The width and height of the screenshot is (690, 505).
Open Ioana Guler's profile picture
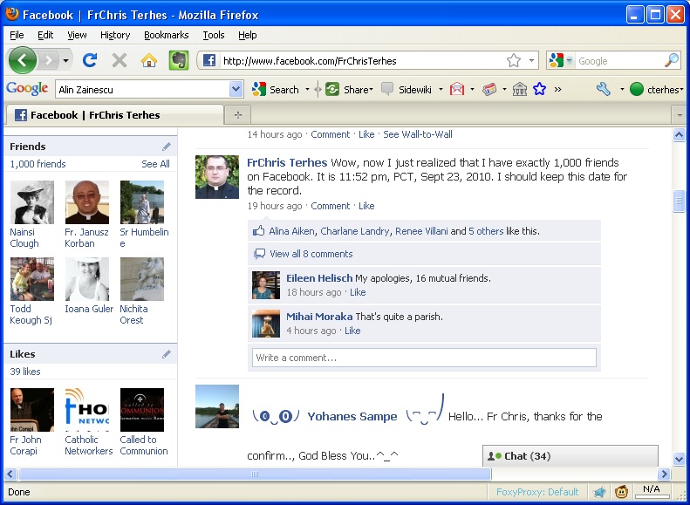click(x=87, y=279)
